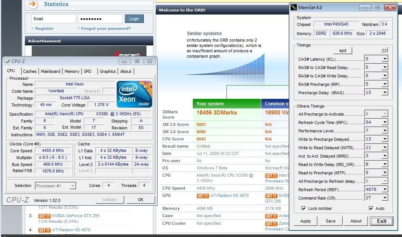Image resolution: width=402 pixels, height=237 pixels.
Task: Open ATI Radeon HD 4870 link in list item 4
Action: 71,230
